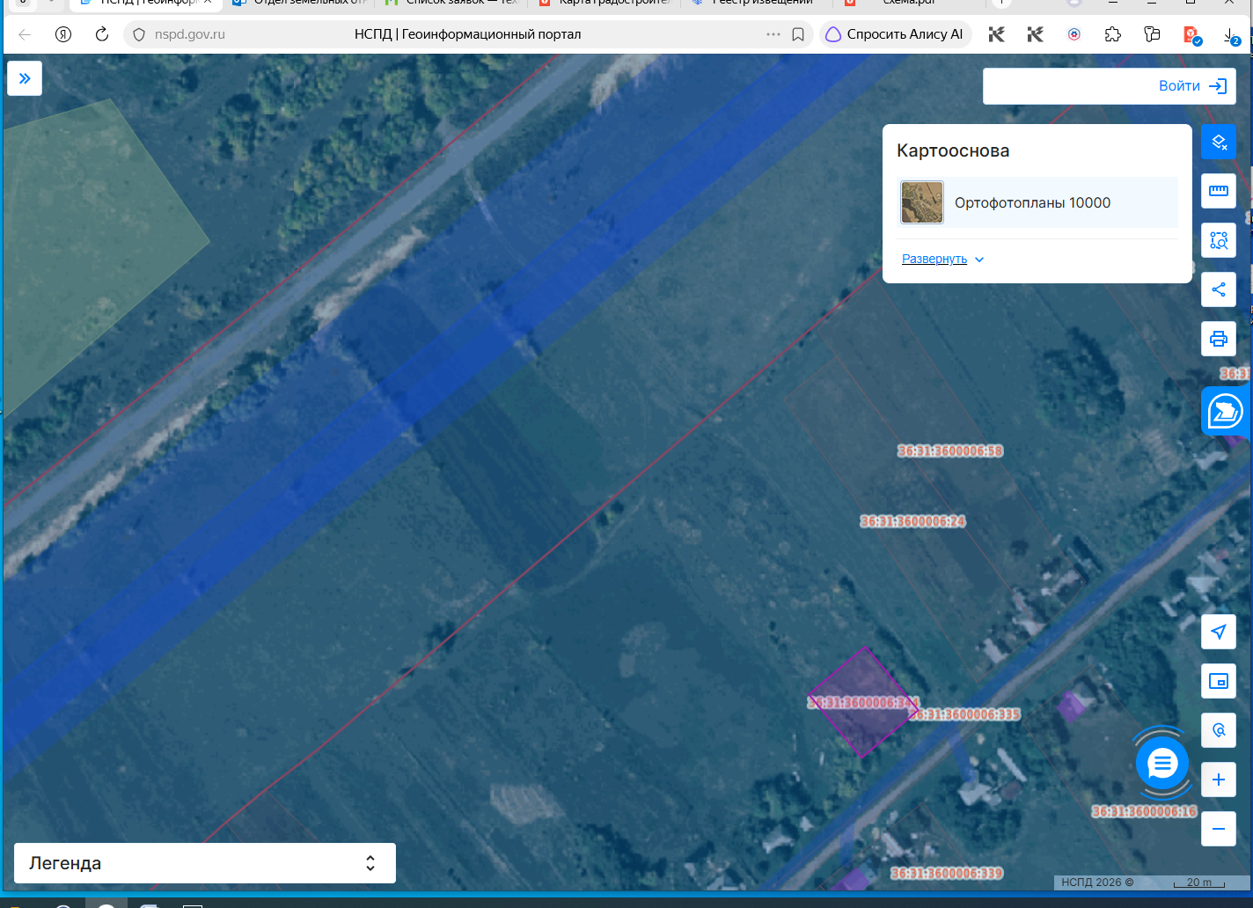The image size is (1253, 908).
Task: Select the purple highlighted land parcel
Action: click(x=862, y=701)
